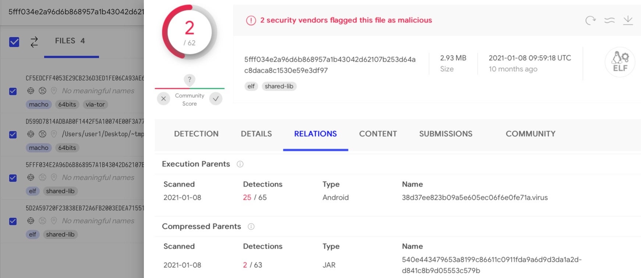Click the Community Score question mark icon

[190, 79]
